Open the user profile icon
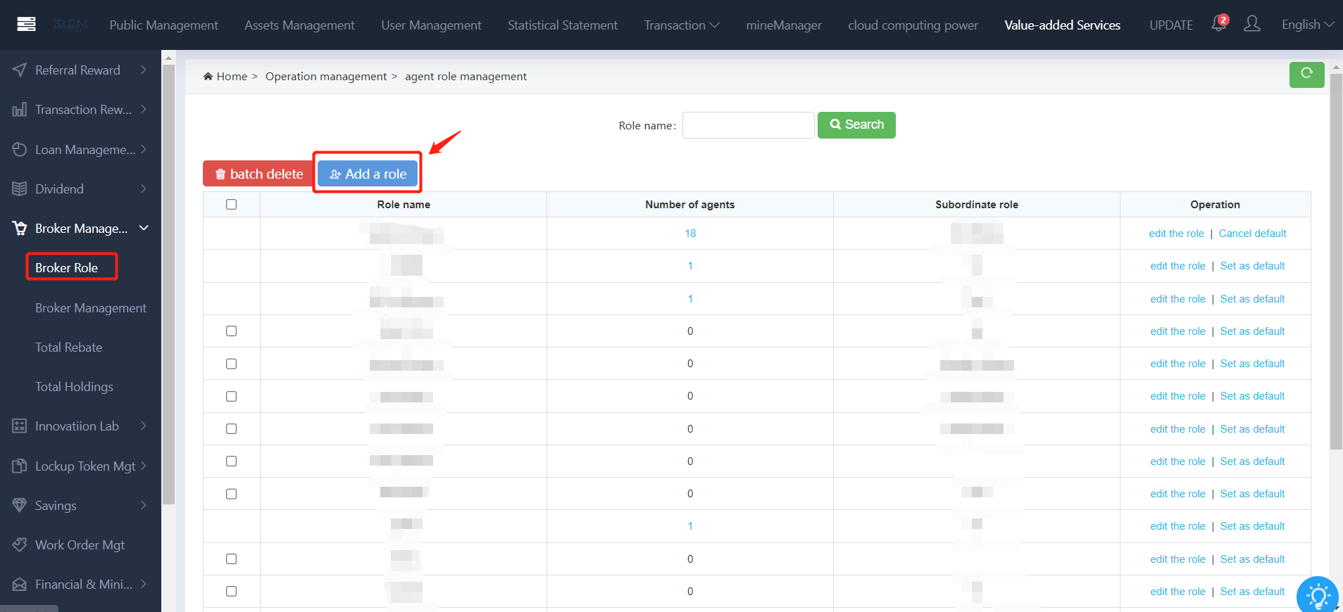The width and height of the screenshot is (1343, 612). tap(1251, 24)
